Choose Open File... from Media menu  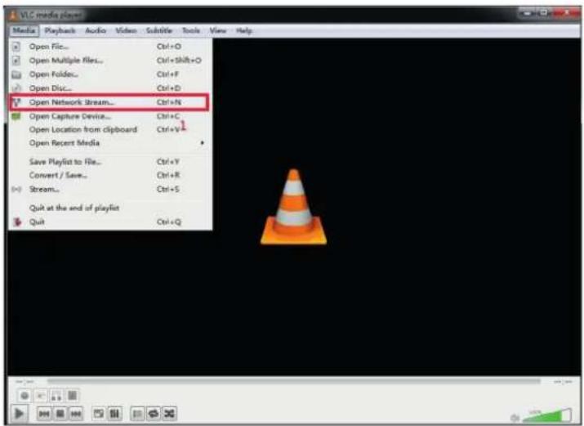tap(110, 47)
